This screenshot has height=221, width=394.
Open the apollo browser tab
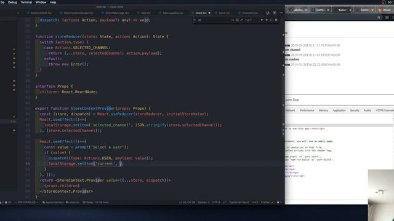coord(298,10)
